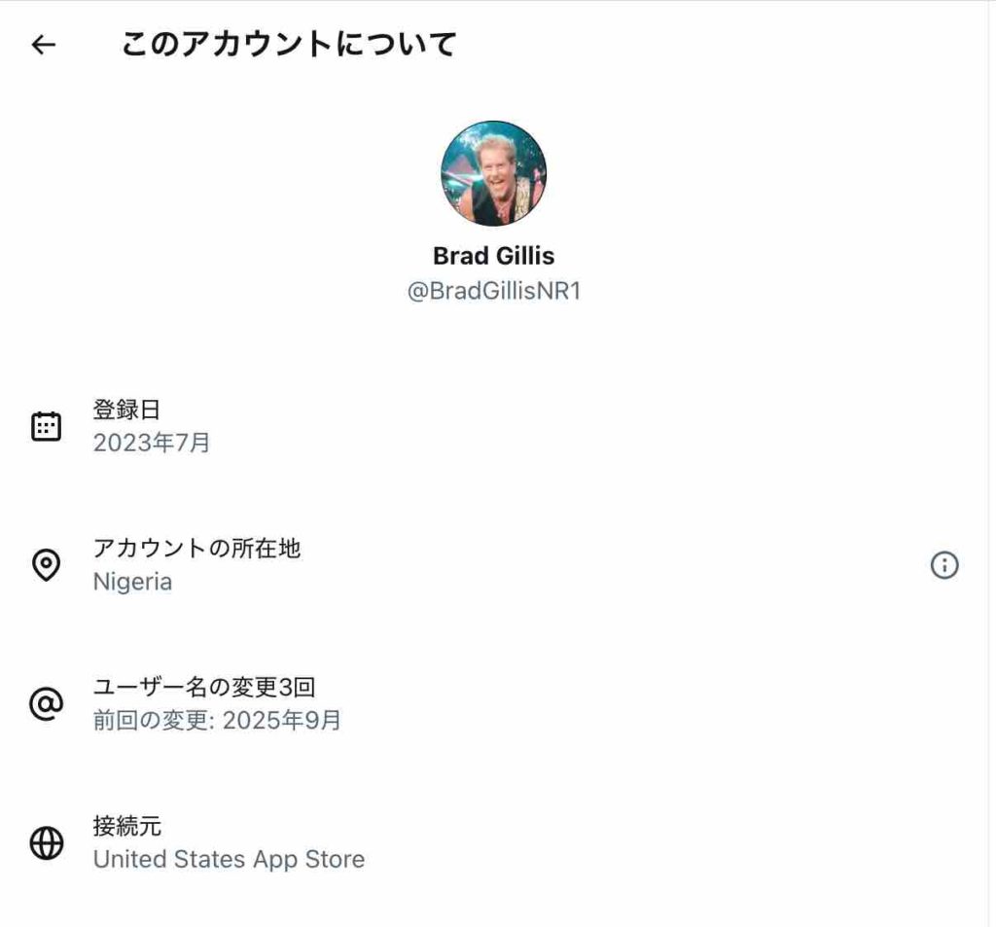This screenshot has height=927, width=996.
Task: Click the Nigeria location text
Action: (133, 583)
